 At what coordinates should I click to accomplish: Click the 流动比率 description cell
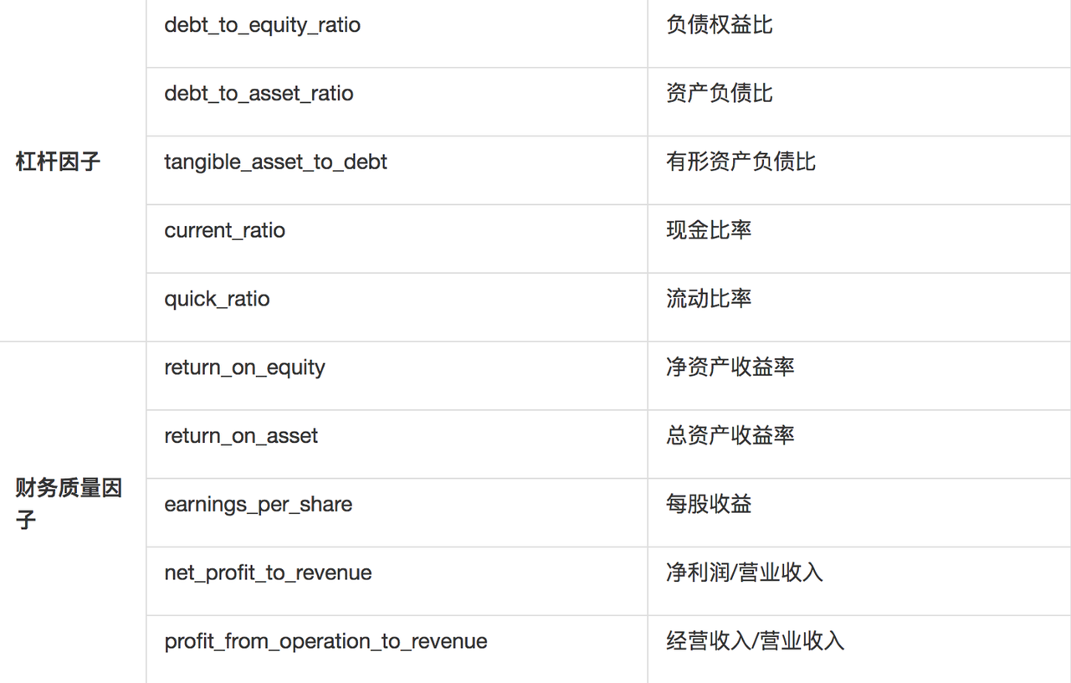(x=709, y=299)
